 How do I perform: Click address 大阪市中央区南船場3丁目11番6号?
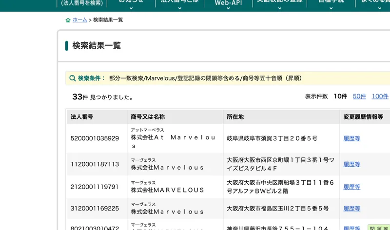280,187
